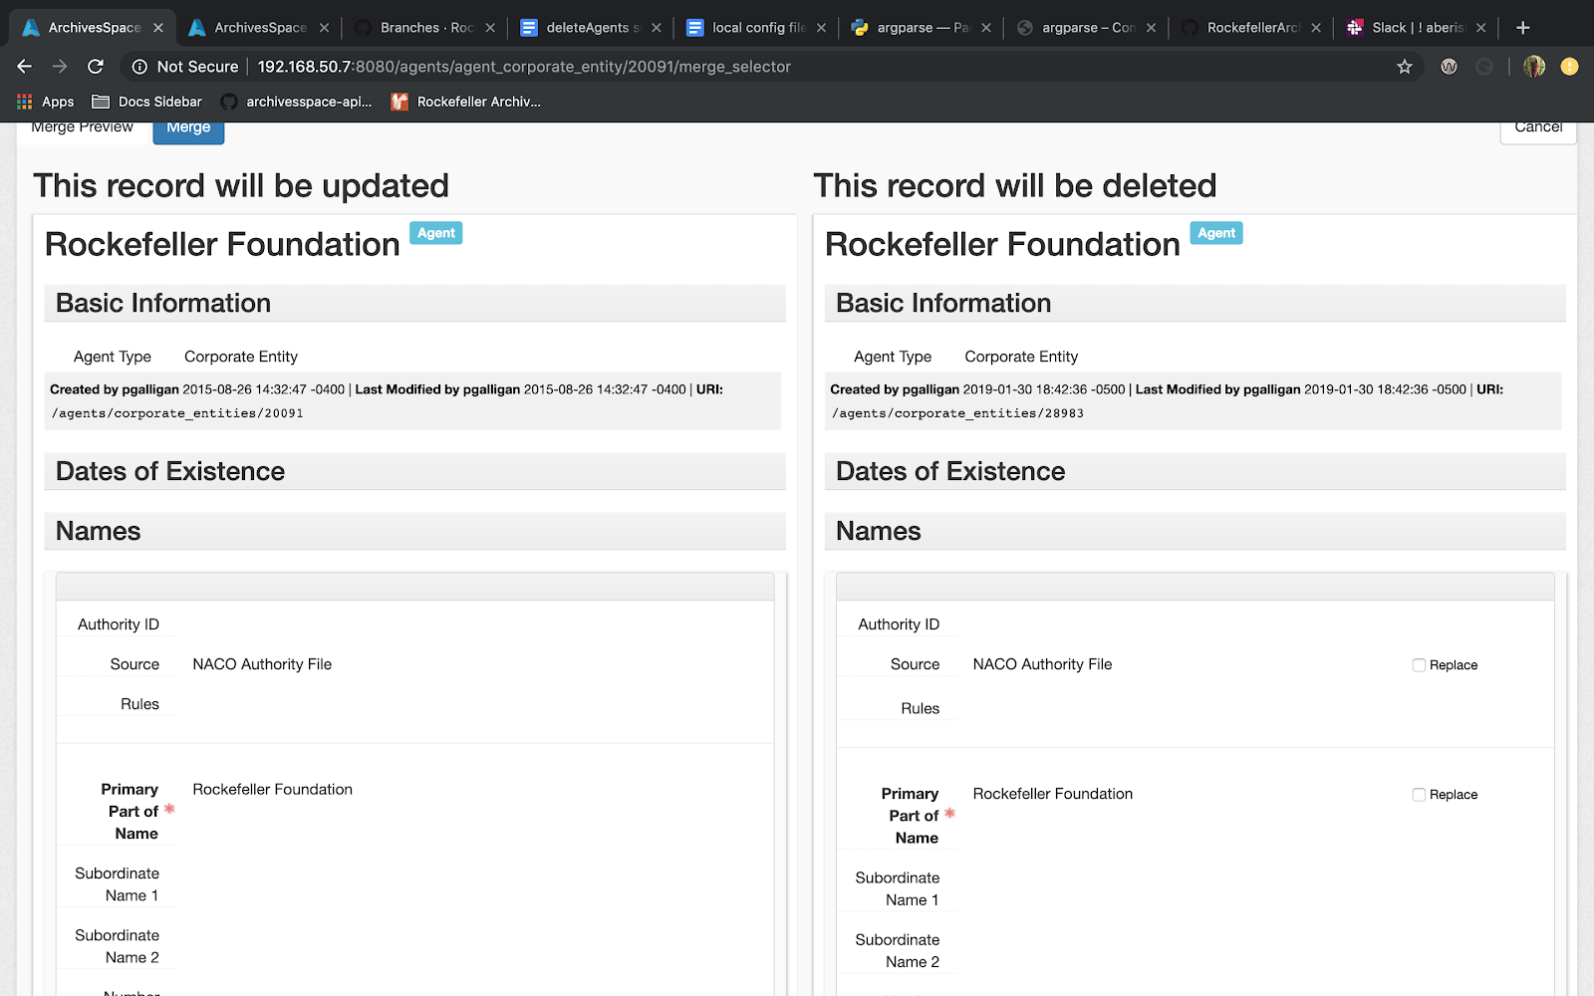Click Merge Preview button

[82, 129]
